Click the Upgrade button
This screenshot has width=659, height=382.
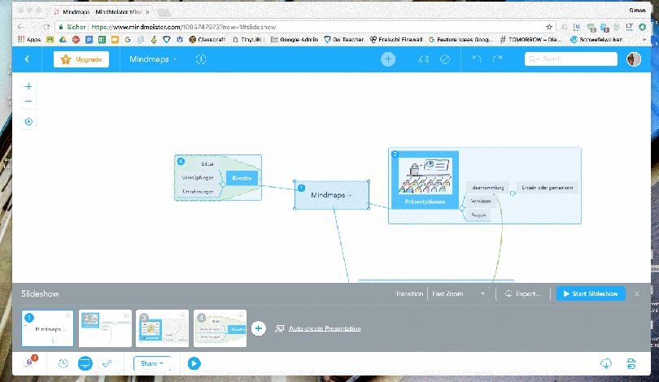(81, 59)
